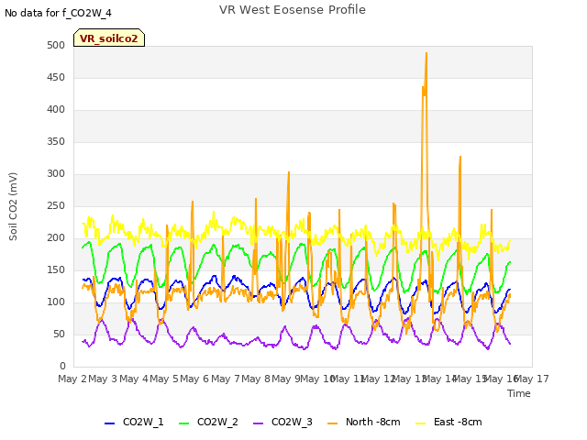Click the 500 y-axis tick label
The image size is (587, 440).
point(56,45)
